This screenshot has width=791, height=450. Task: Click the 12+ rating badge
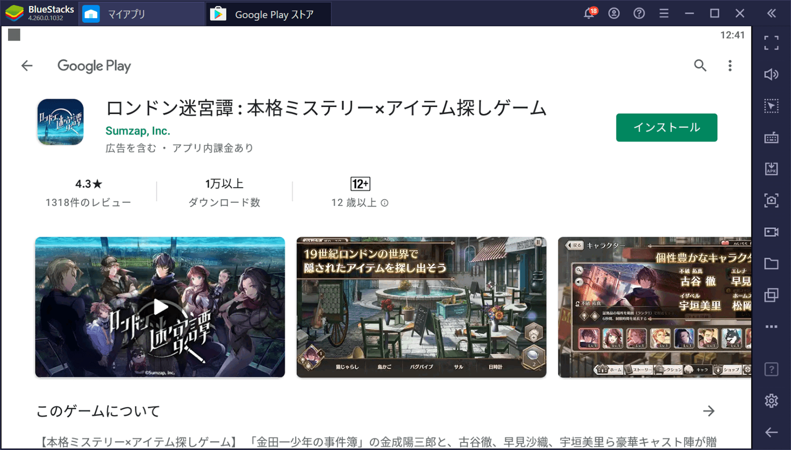click(360, 184)
